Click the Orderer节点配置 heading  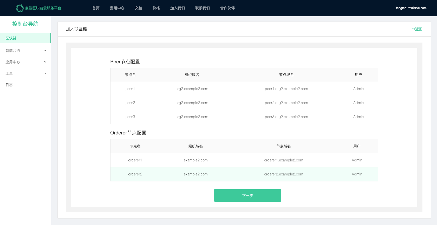coord(128,133)
